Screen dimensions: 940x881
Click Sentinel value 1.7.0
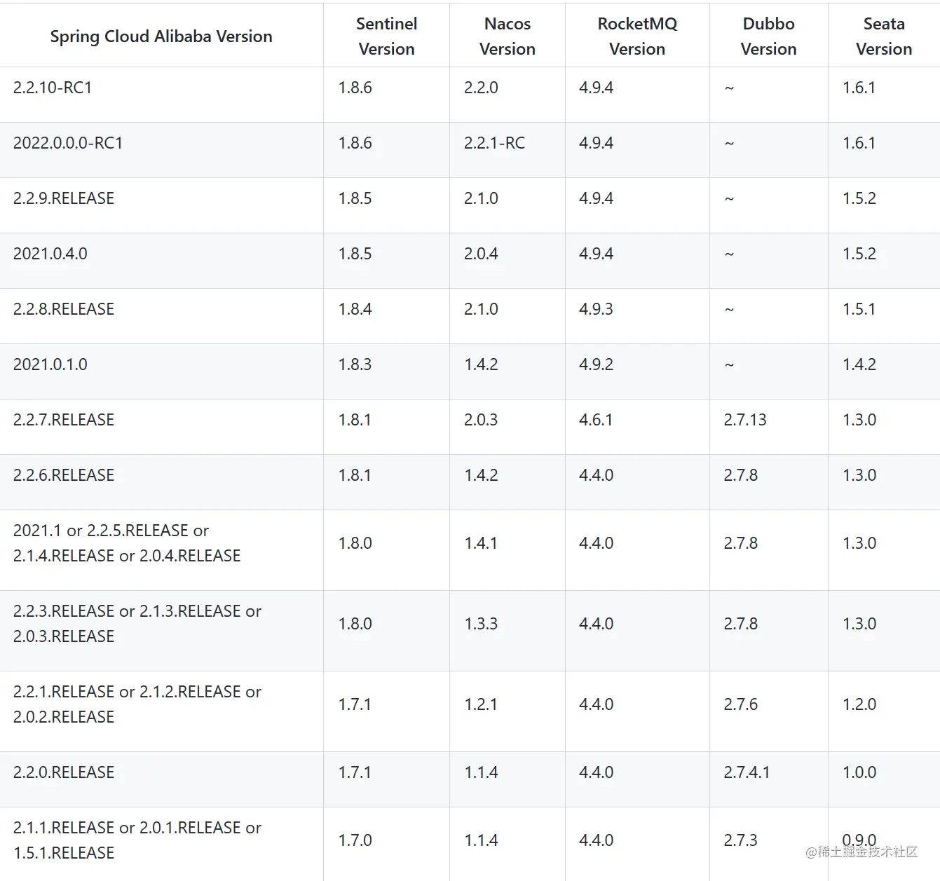pos(355,840)
